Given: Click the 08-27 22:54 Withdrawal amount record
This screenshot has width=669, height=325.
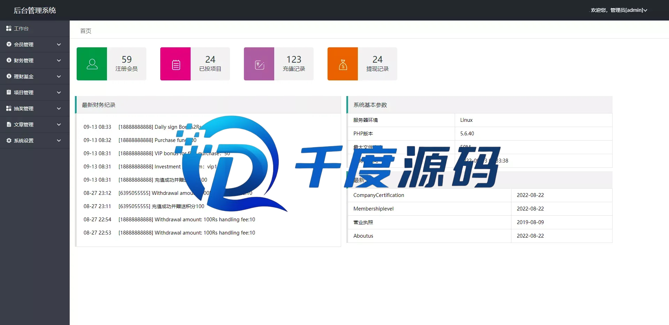Looking at the screenshot, I should click(x=169, y=220).
